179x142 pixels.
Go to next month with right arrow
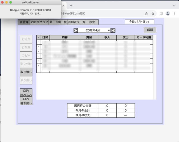[113, 30]
